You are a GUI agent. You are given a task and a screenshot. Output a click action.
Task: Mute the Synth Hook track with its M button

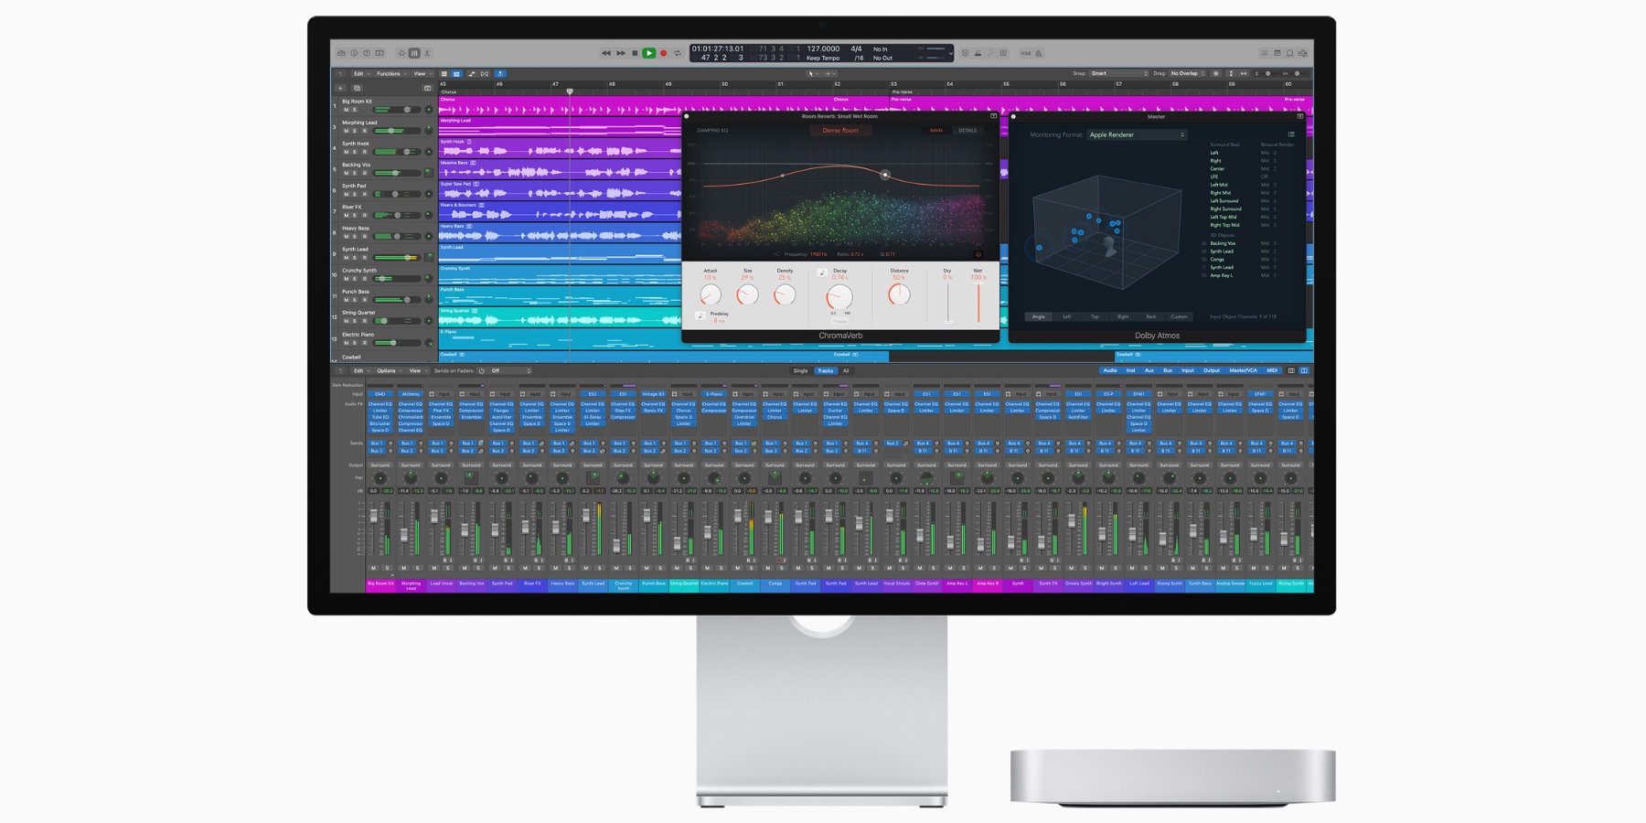click(x=347, y=151)
